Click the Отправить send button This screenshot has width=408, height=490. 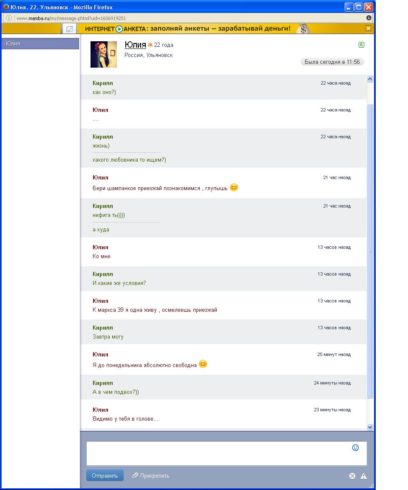(x=105, y=476)
